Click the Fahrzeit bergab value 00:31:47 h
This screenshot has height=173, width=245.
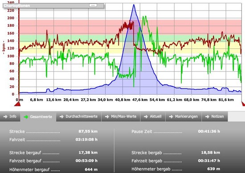[x=209, y=161]
